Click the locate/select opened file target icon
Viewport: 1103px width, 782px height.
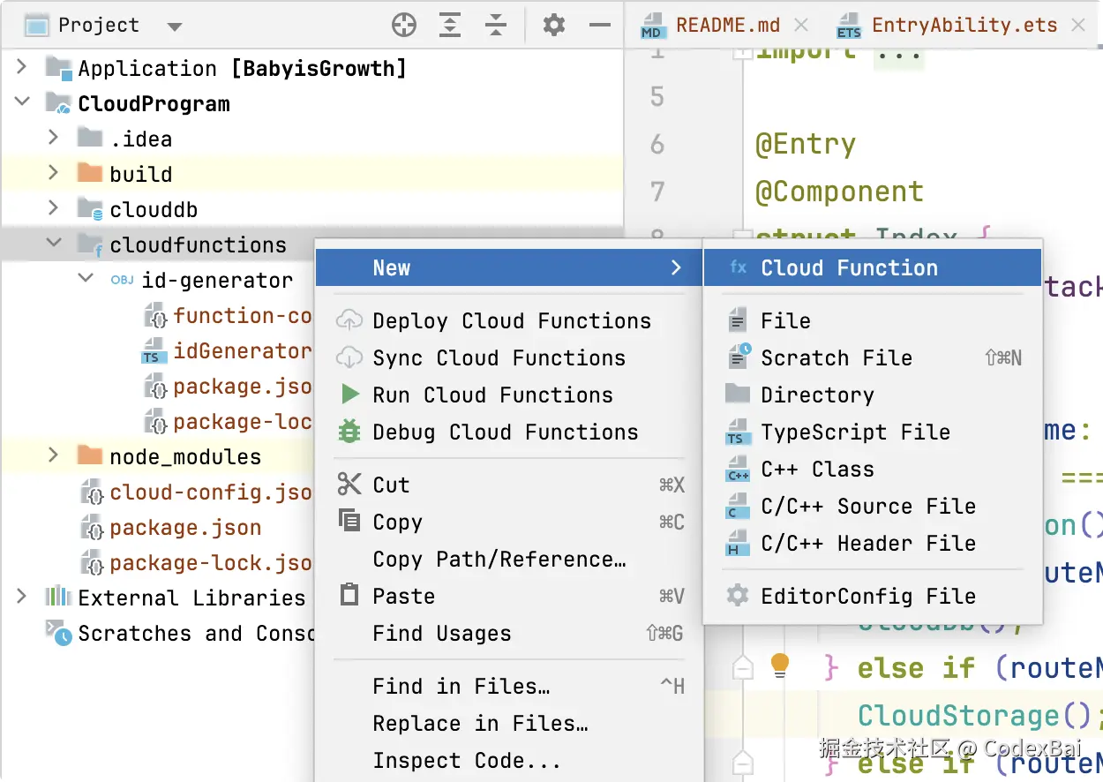pyautogui.click(x=404, y=26)
